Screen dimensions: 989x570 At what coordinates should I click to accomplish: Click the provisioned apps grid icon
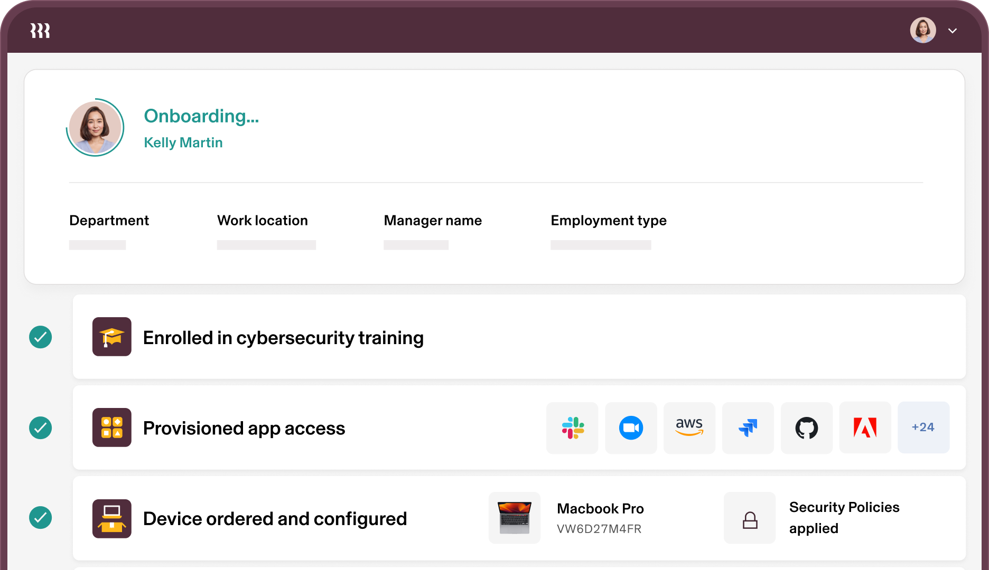point(112,427)
